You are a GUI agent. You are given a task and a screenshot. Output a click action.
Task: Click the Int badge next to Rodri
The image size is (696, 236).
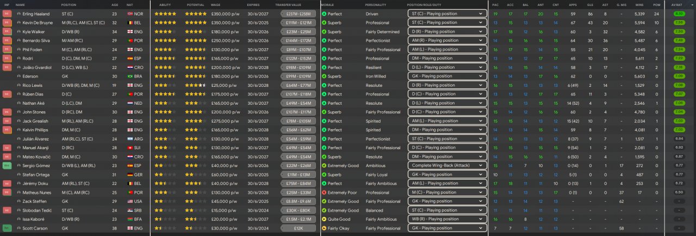point(7,59)
